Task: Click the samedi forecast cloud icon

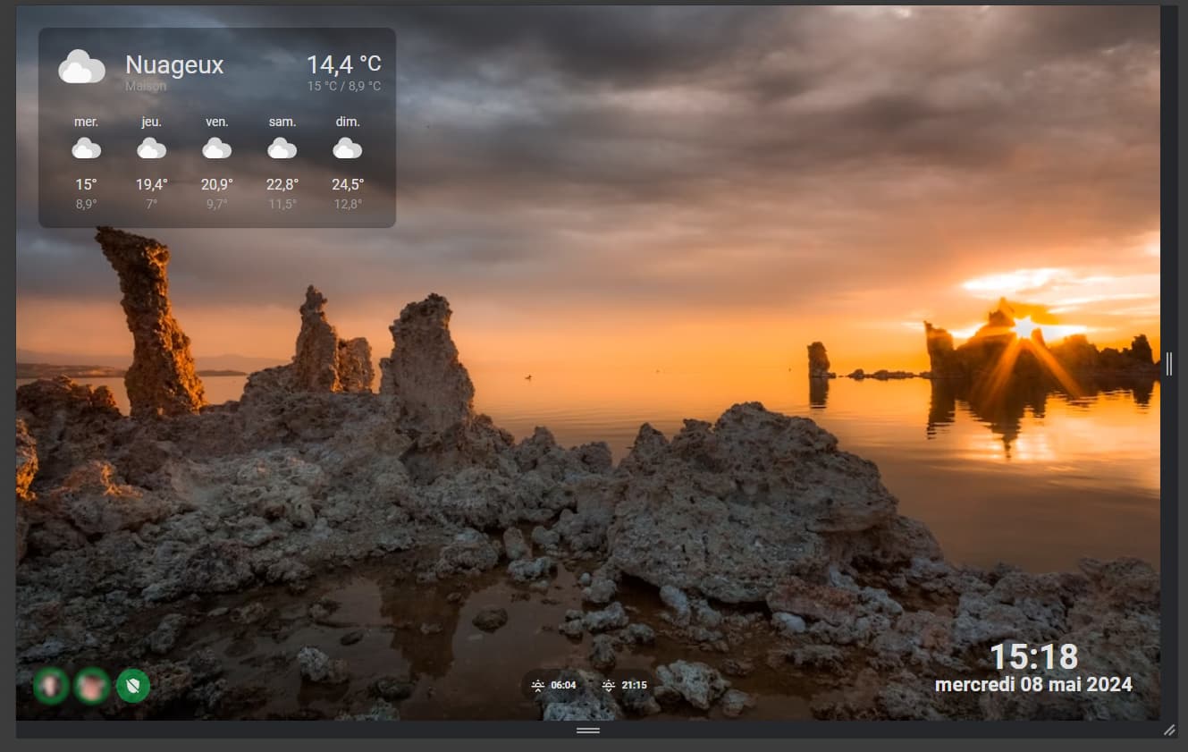Action: click(x=282, y=147)
